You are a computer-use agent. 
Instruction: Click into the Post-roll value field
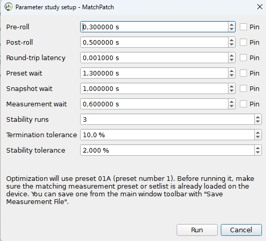tap(154, 42)
